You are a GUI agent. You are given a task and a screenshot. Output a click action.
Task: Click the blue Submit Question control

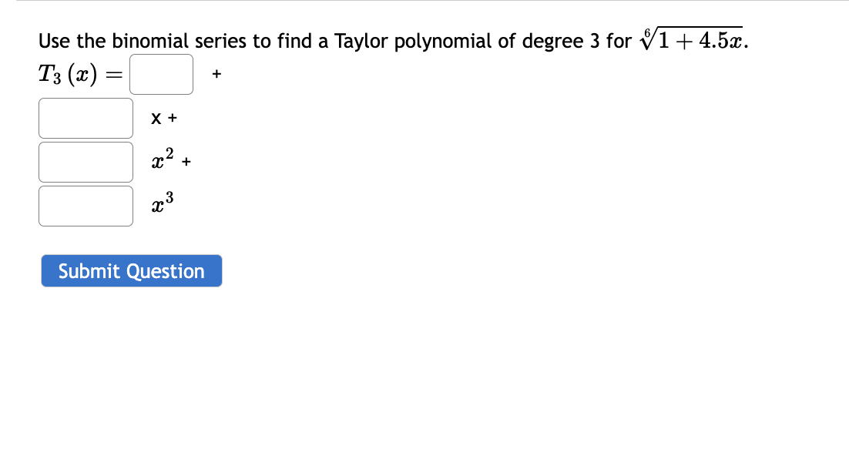131,271
